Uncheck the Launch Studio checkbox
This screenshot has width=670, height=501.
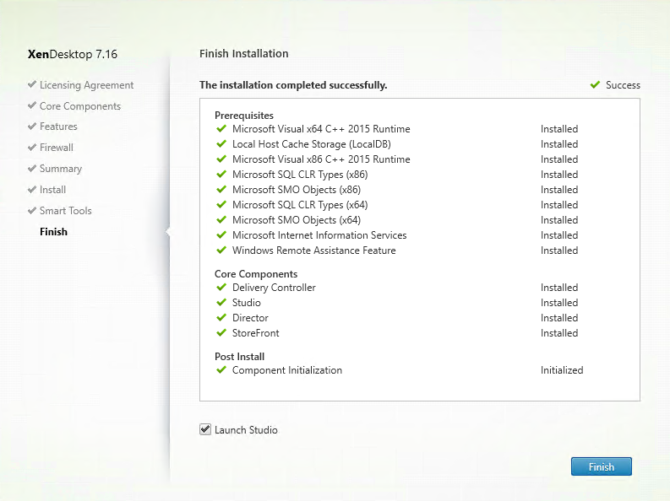(205, 429)
